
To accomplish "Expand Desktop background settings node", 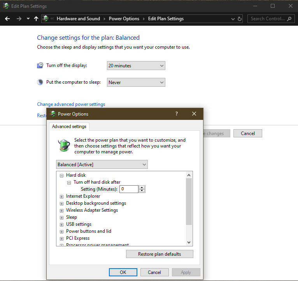I will [x=61, y=204].
